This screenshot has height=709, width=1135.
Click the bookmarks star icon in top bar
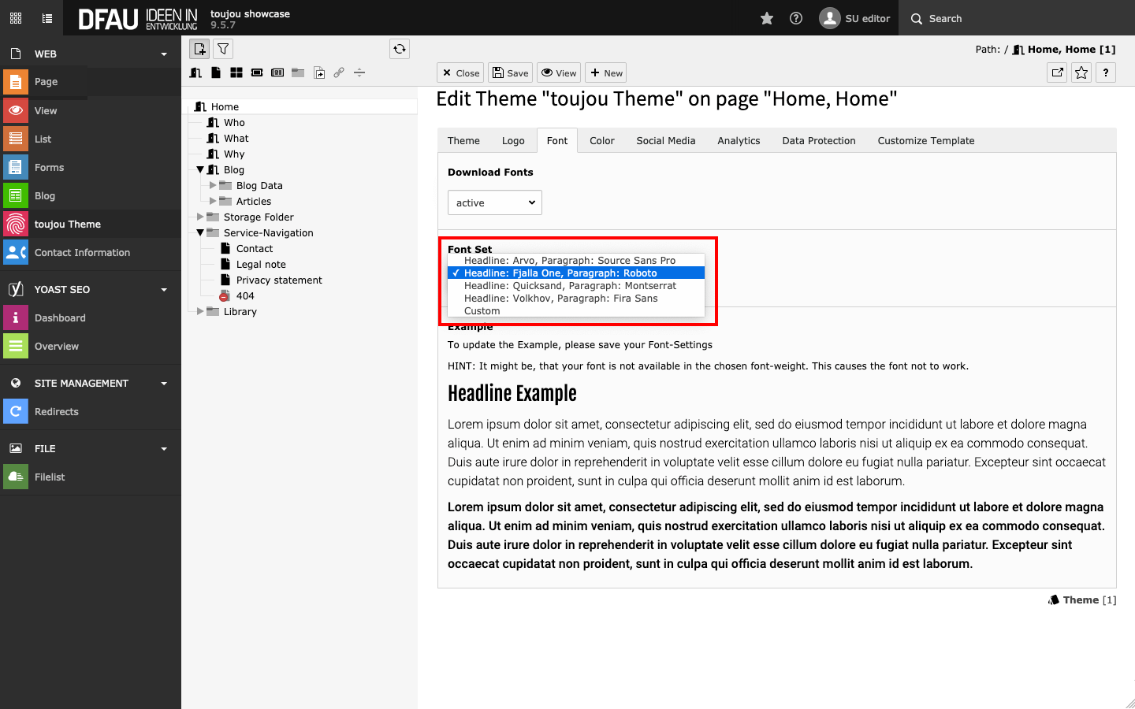[766, 18]
